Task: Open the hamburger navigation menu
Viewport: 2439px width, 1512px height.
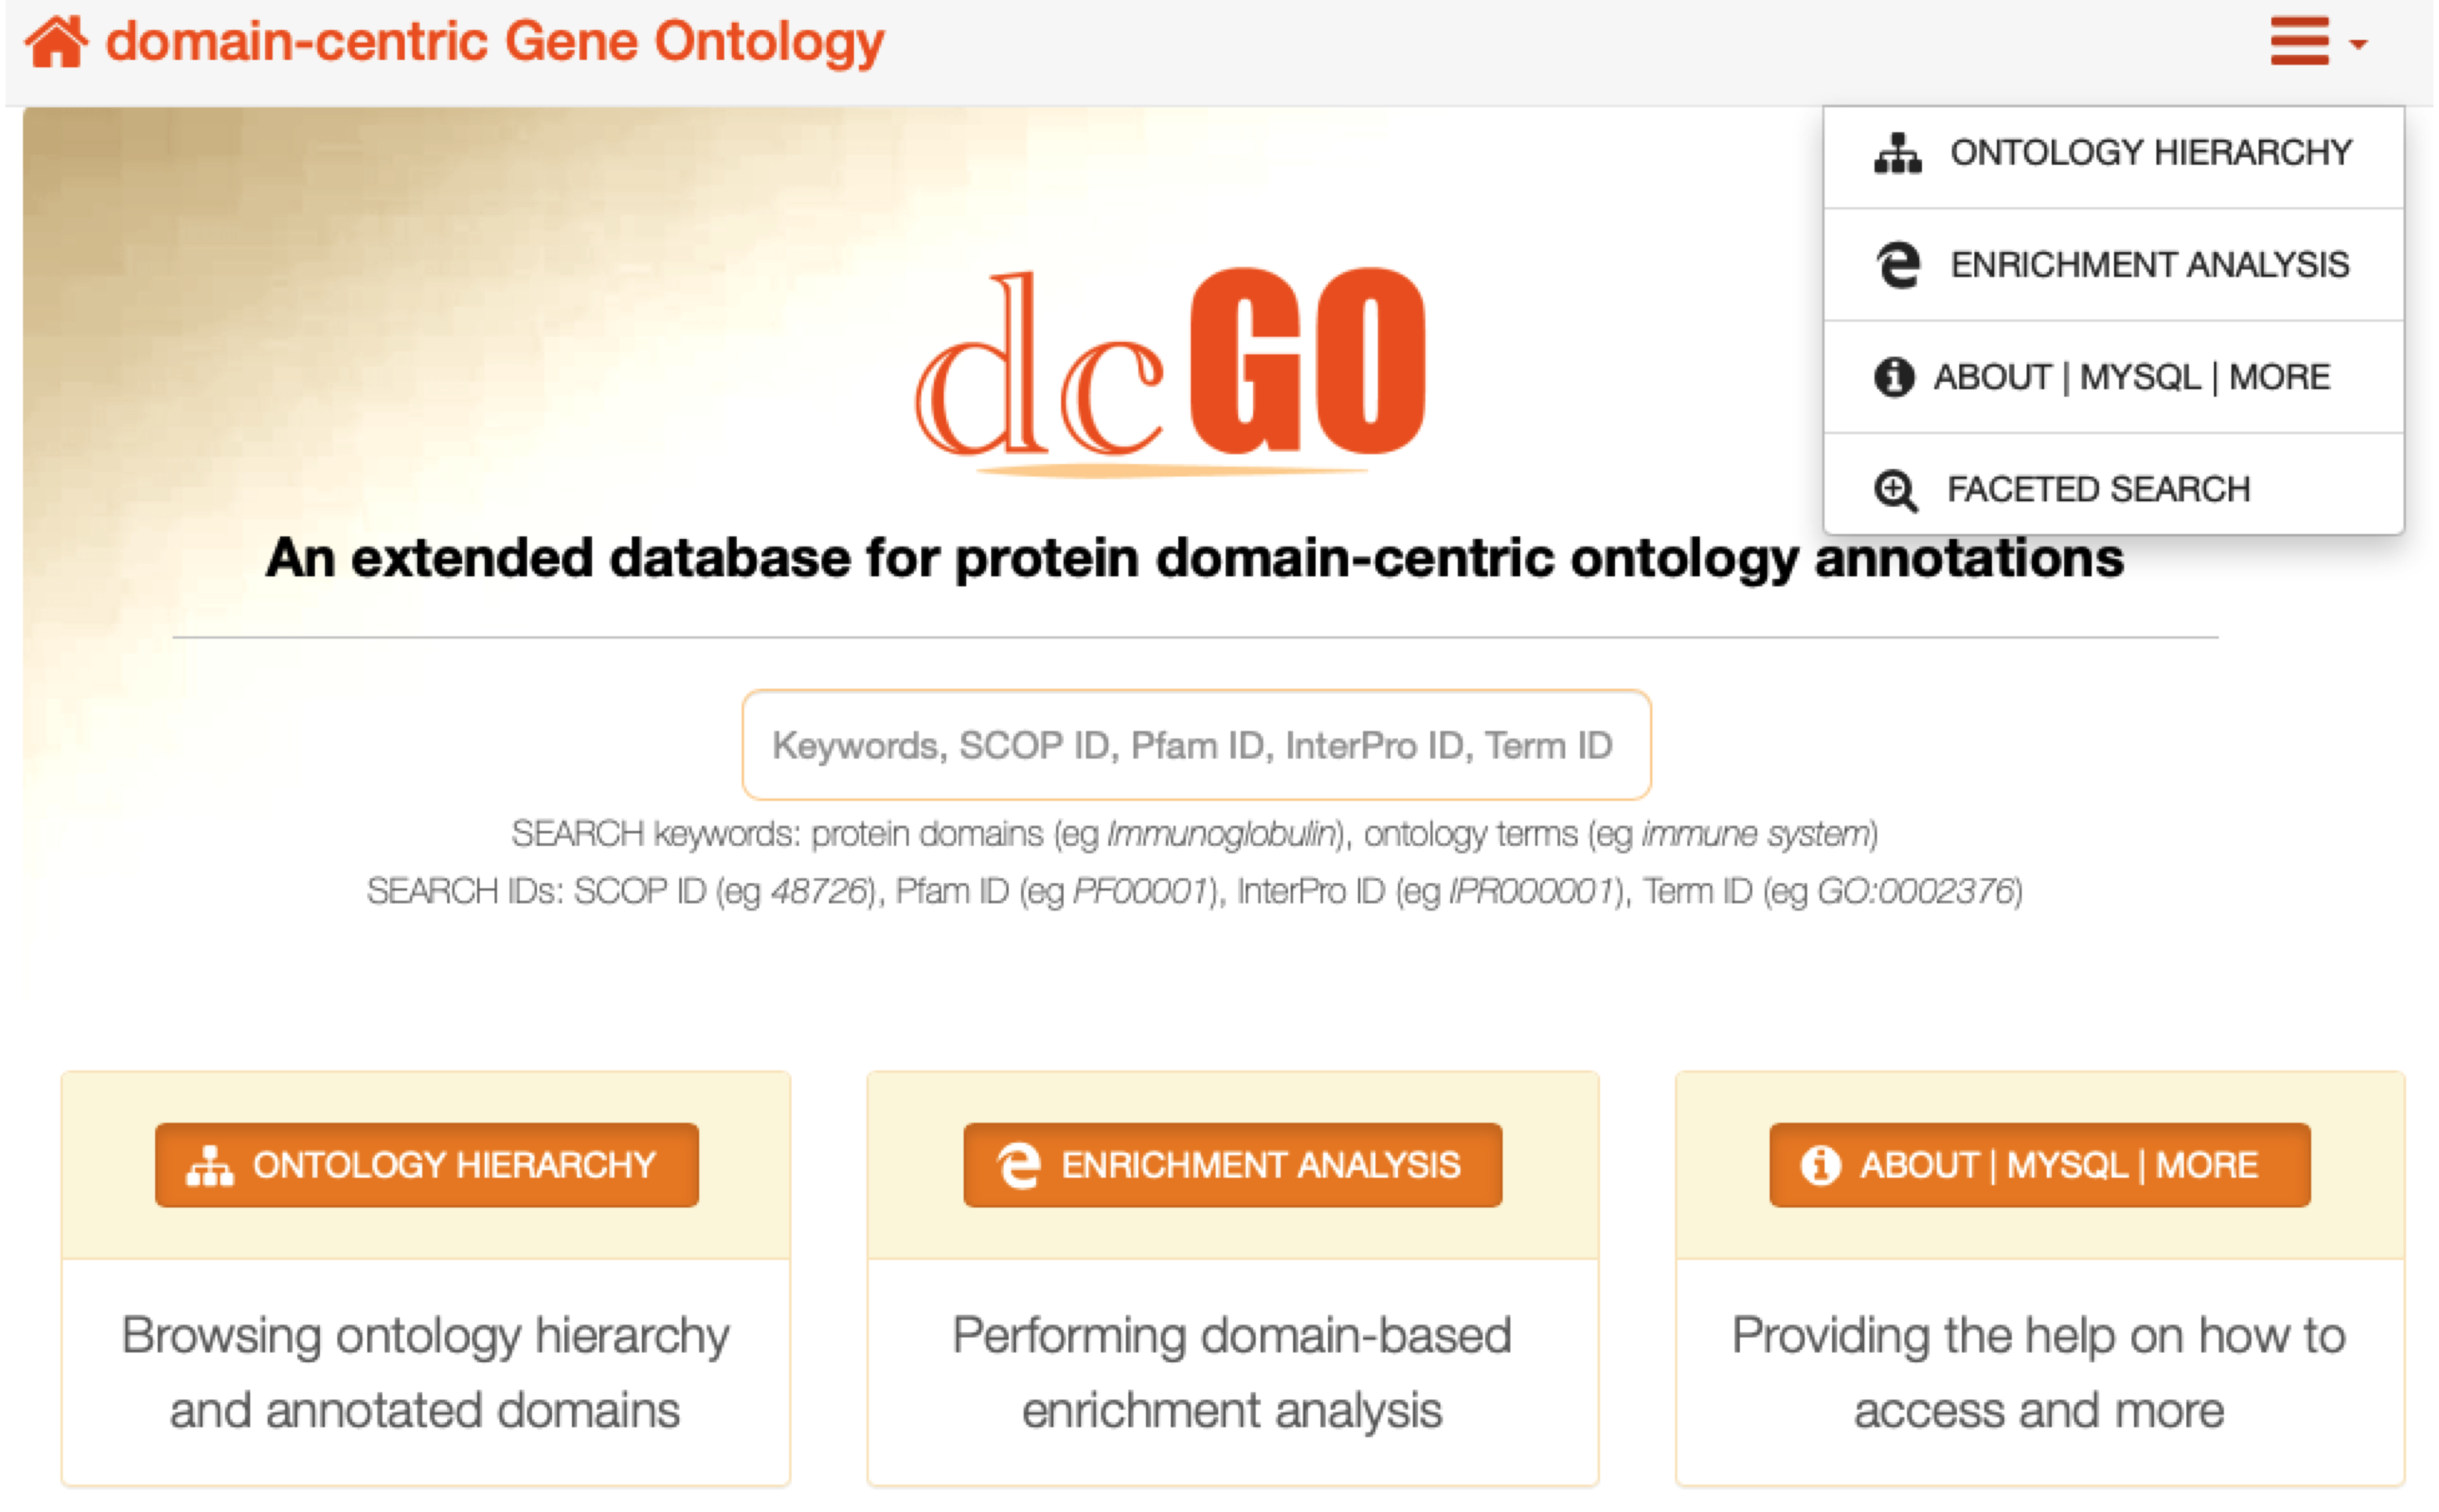Action: tap(2299, 42)
